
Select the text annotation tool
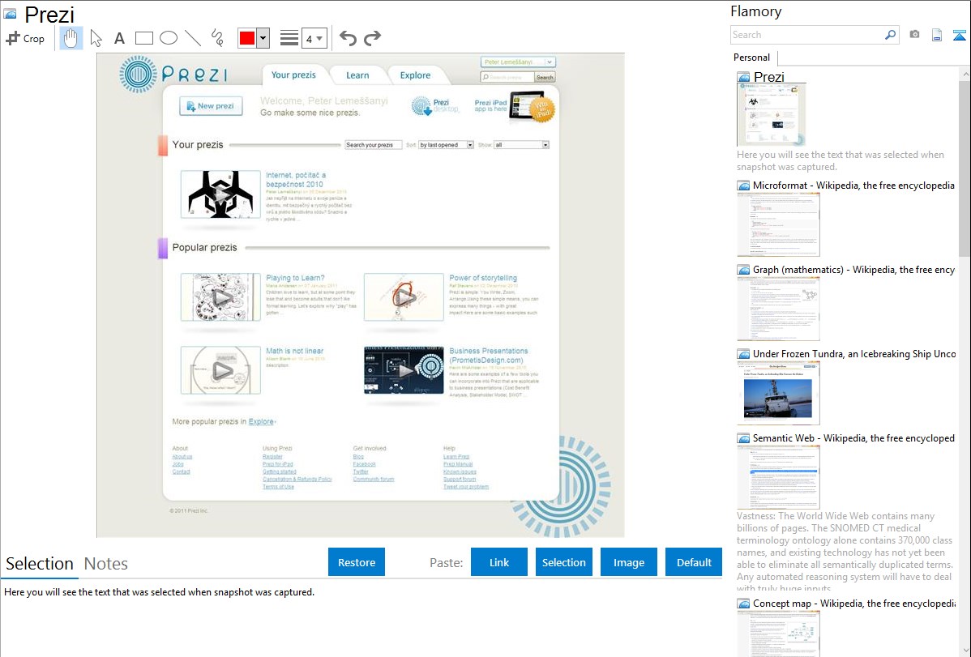click(x=119, y=38)
